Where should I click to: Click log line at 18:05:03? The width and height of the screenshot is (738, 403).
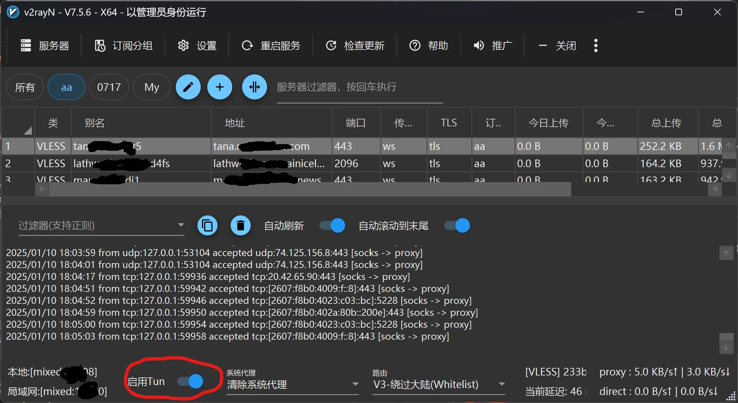(x=228, y=336)
